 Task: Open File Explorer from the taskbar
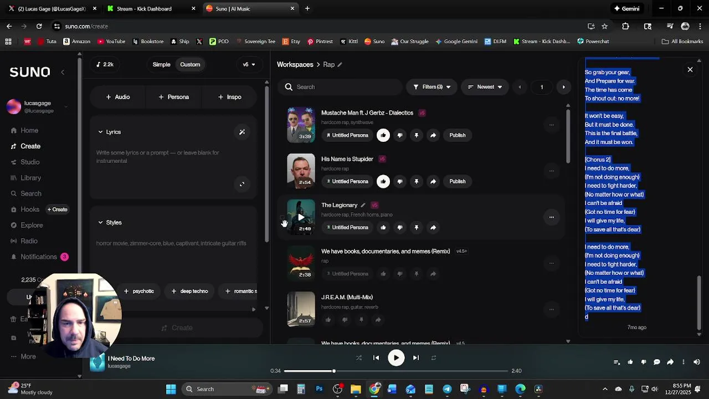[356, 389]
